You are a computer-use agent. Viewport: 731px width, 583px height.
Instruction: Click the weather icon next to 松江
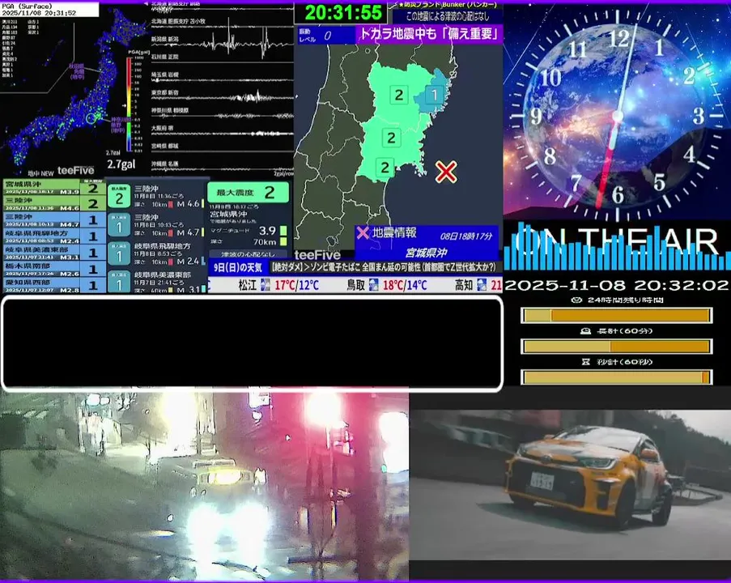click(x=266, y=284)
